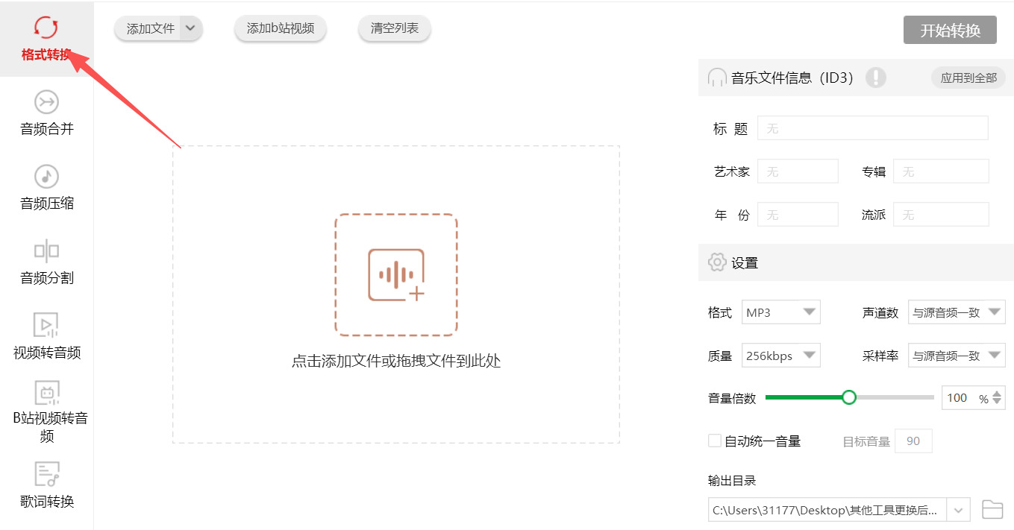Click the 标题 input field
This screenshot has height=530, width=1014.
(x=873, y=128)
